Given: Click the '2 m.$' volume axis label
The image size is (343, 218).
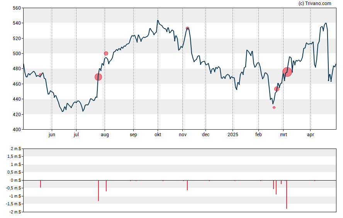Looking at the screenshot, I should coord(16,149).
